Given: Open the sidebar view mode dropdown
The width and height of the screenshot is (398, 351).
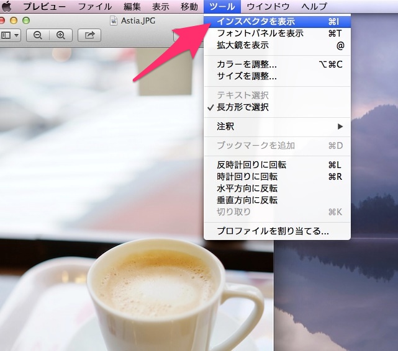Looking at the screenshot, I should (10, 35).
